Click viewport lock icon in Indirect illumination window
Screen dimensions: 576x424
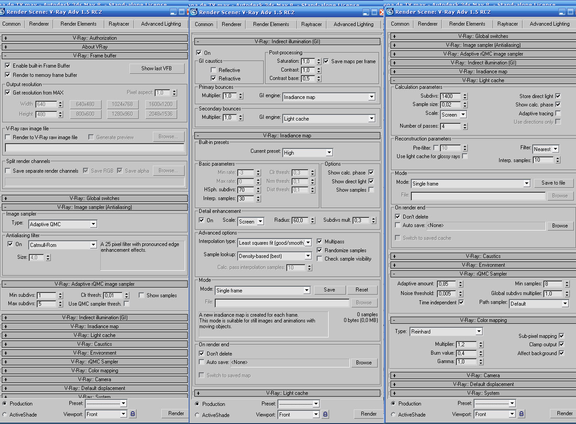point(325,414)
